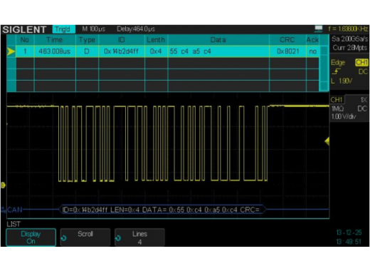The height and width of the screenshot is (271, 370).
Task: Click the M 100µs timebase readout
Action: tap(94, 29)
